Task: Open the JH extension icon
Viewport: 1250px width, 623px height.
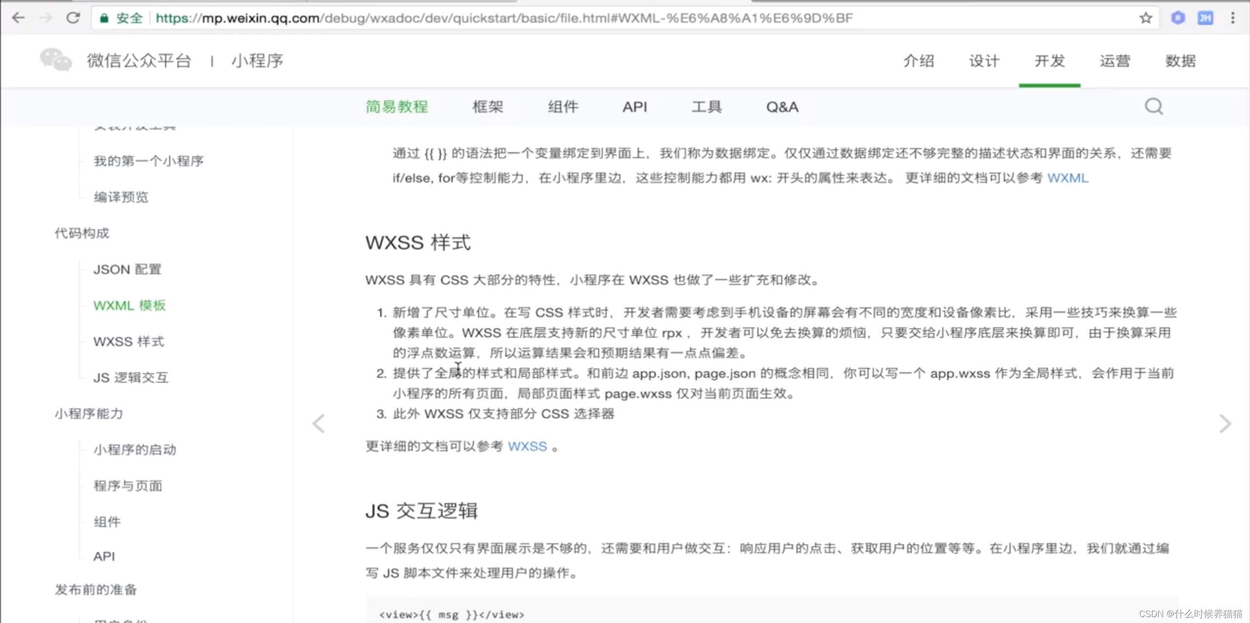Action: pos(1205,18)
